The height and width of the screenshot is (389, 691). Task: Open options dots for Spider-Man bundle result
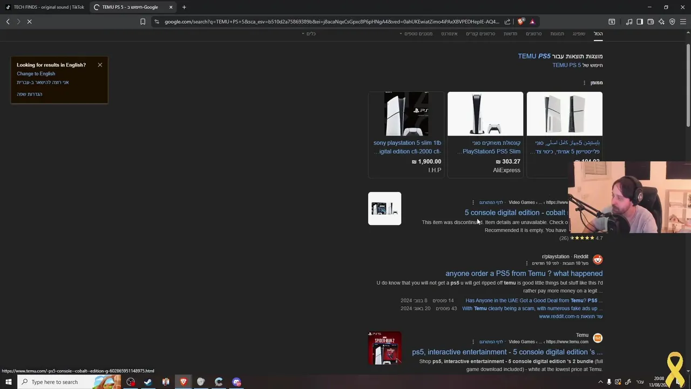pyautogui.click(x=473, y=342)
